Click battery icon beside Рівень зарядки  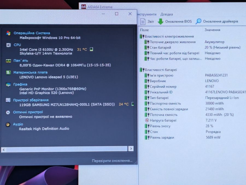click(x=147, y=137)
